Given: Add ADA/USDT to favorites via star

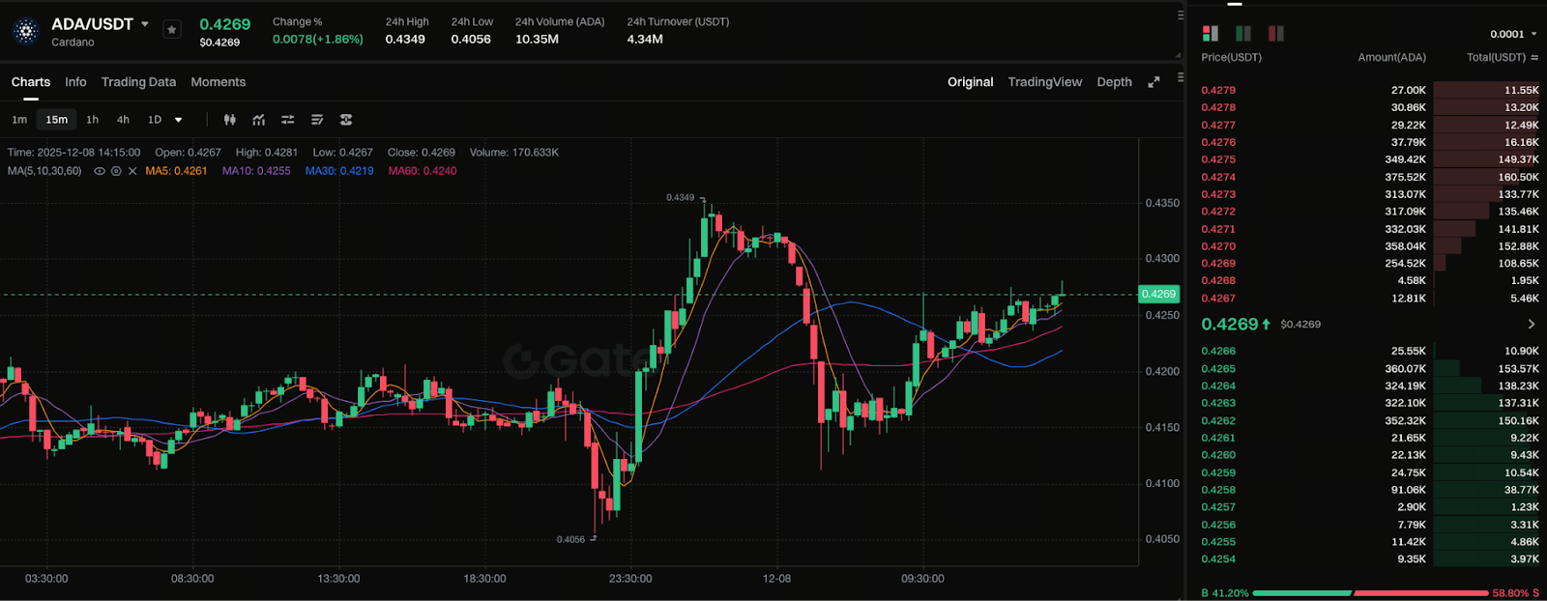Looking at the screenshot, I should point(172,30).
